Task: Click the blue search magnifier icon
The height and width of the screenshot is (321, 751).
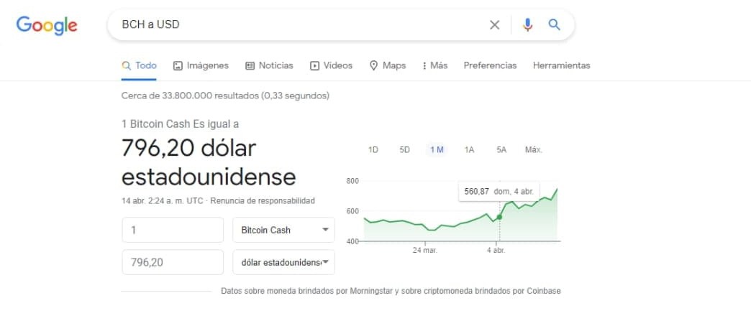Action: point(554,25)
